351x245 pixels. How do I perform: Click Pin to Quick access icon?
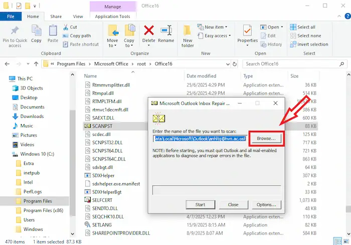tap(15, 30)
